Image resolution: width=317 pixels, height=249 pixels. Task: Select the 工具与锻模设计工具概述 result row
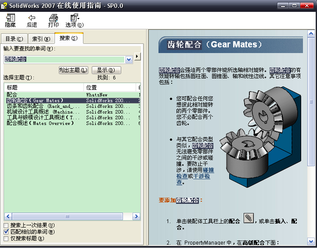72,117
